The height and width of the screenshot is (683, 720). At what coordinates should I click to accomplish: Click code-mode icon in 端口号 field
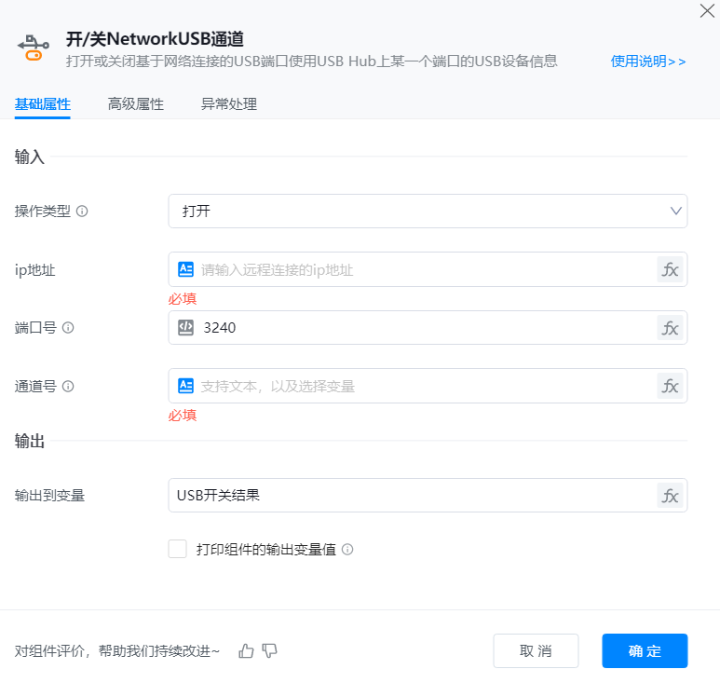185,327
